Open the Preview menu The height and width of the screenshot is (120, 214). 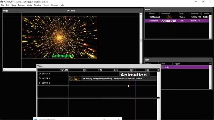pos(21,5)
